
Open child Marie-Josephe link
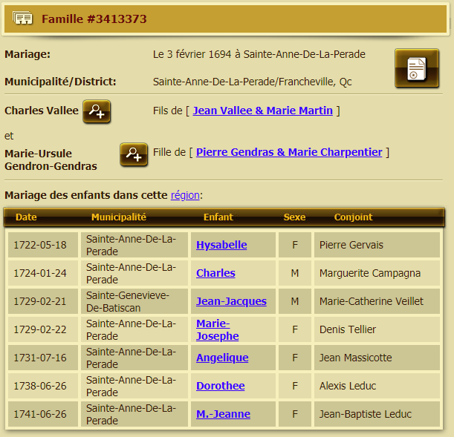coord(218,329)
